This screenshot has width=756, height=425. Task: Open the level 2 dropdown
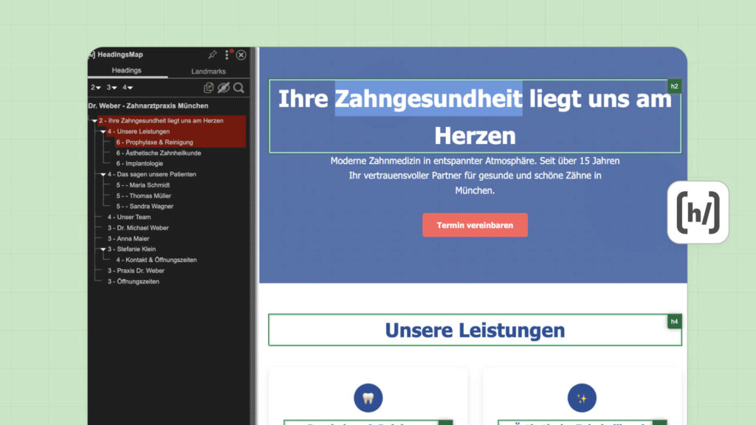coord(95,87)
